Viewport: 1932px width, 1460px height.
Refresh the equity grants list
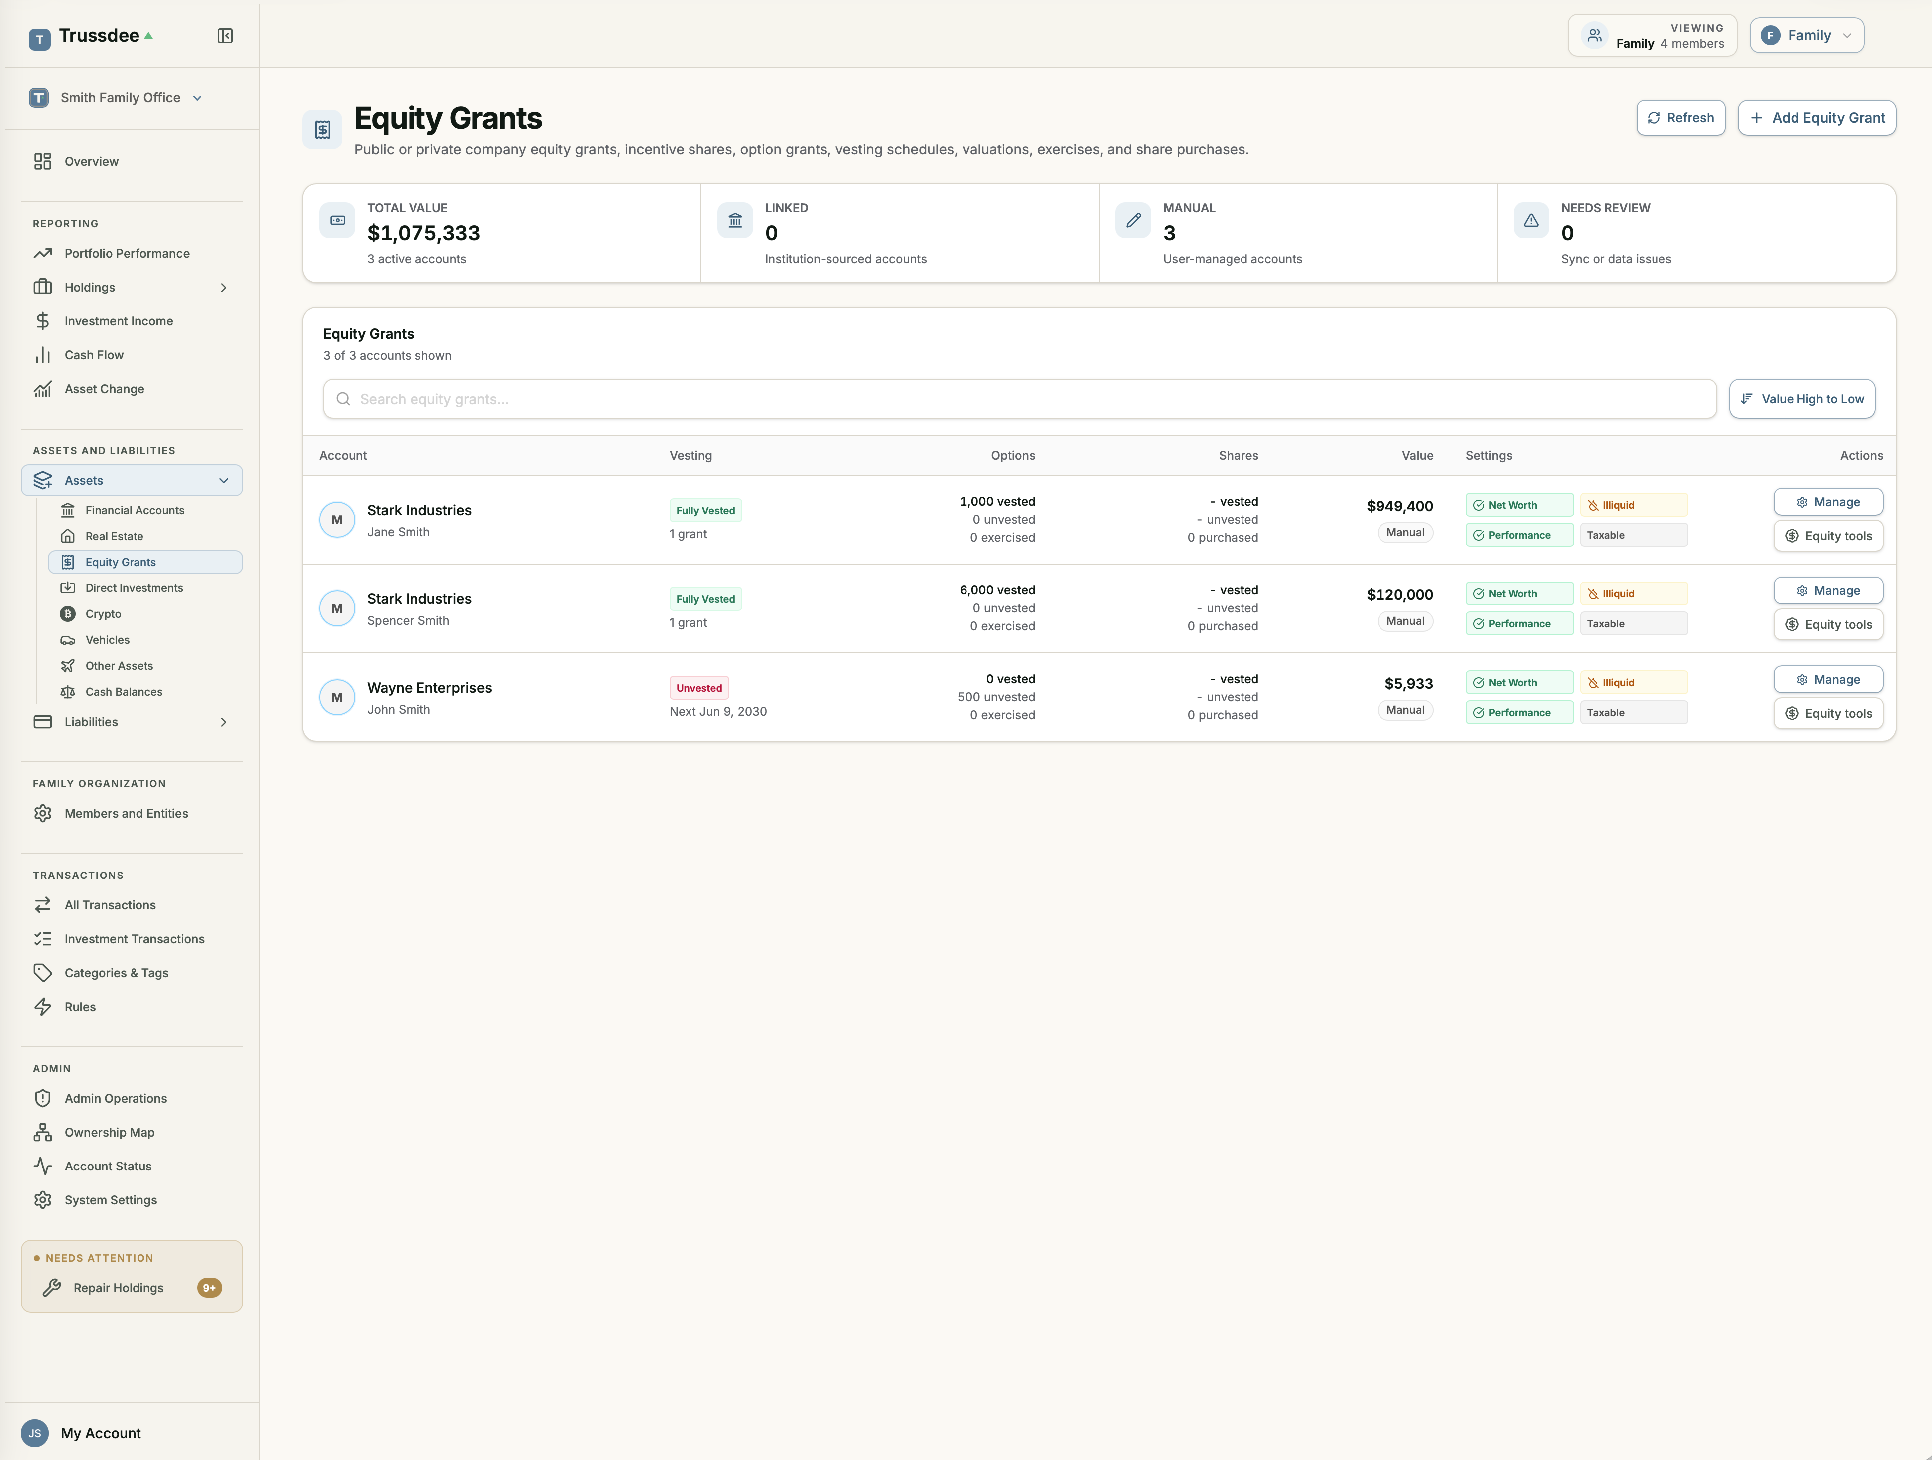tap(1680, 118)
